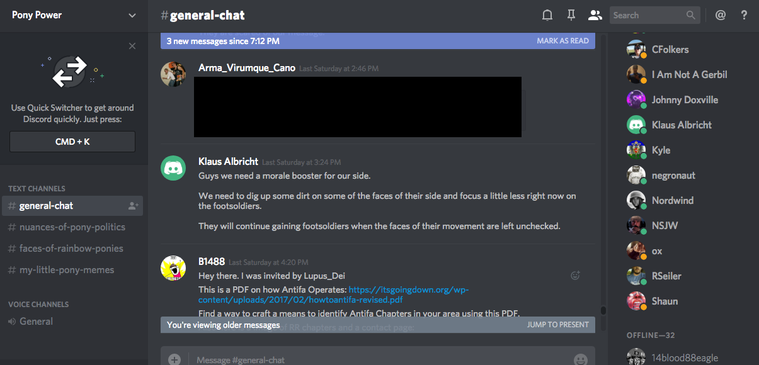The width and height of the screenshot is (759, 365).
Task: Click the upload attachment plus button
Action: 174,359
